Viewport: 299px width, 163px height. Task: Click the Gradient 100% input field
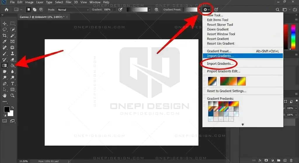[x=107, y=10]
